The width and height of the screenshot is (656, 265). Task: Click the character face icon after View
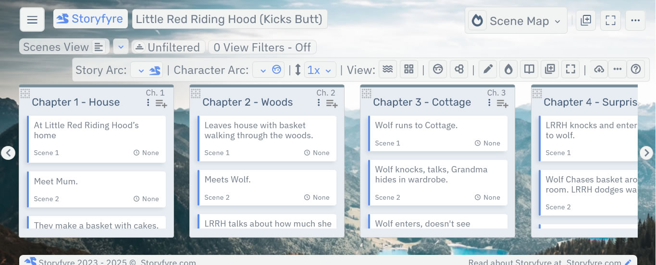[x=437, y=70]
